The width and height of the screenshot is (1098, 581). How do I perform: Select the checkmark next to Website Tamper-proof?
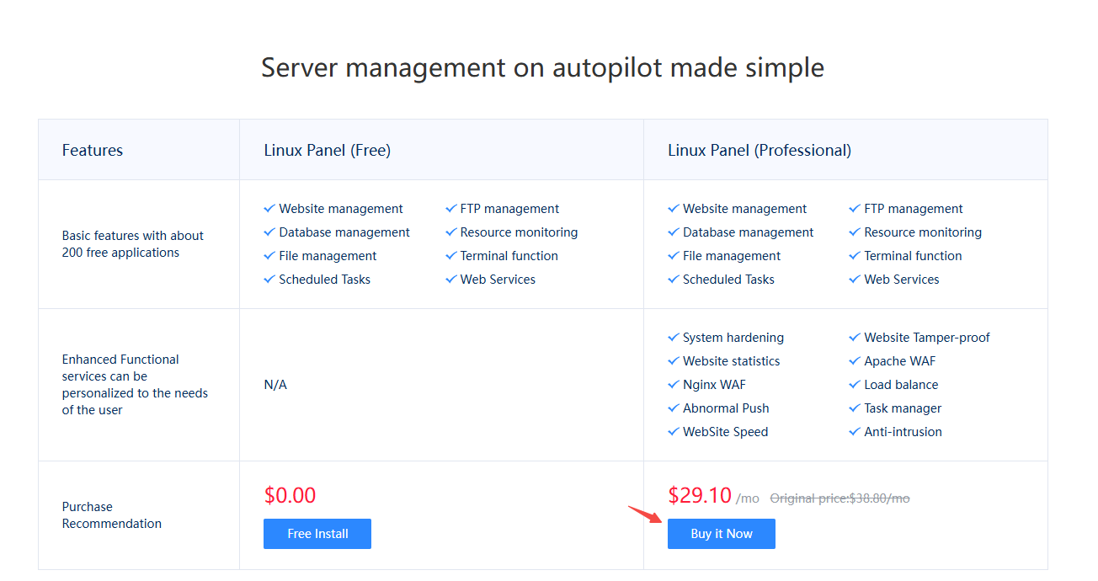tap(855, 338)
